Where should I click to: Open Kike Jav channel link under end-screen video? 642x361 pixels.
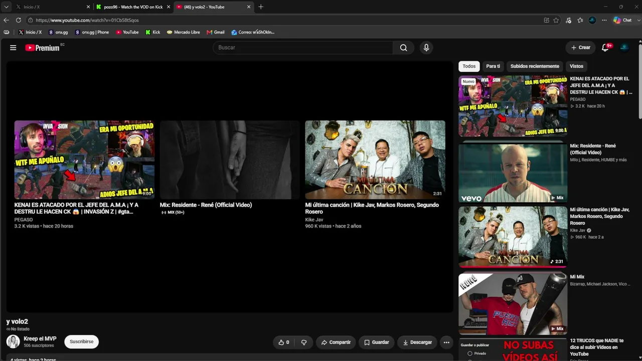click(314, 220)
